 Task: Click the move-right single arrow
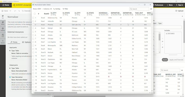(162, 39)
